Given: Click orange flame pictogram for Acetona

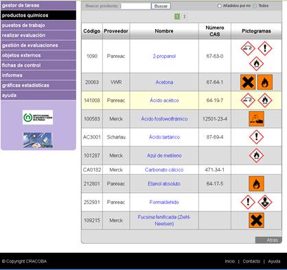Looking at the screenshot, I should click(265, 82).
